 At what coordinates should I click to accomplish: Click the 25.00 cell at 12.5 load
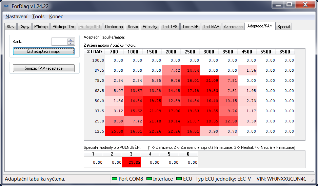coord(114,131)
